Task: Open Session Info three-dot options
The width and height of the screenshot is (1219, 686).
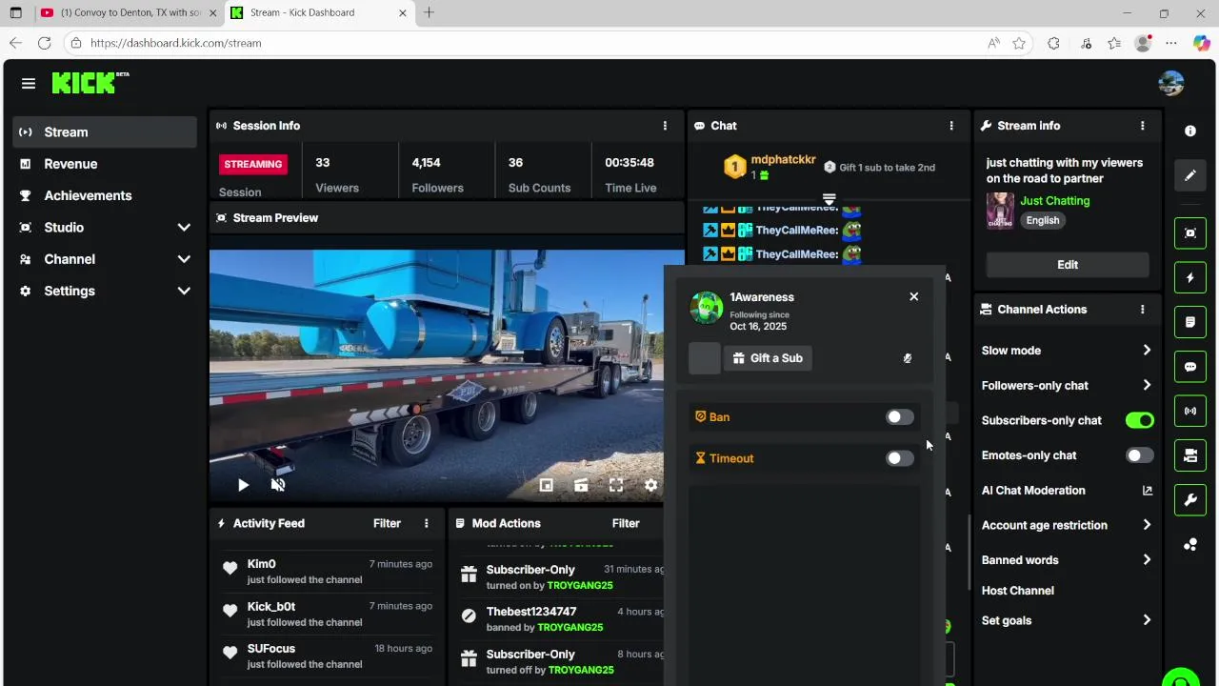Action: point(665,126)
